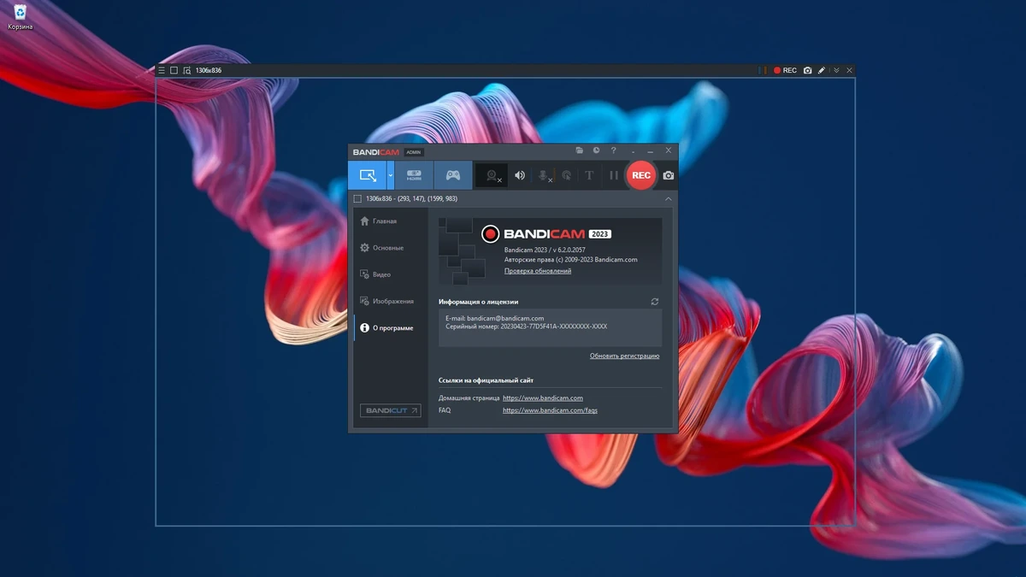Click the Ссылки на официальный сайт heading
The height and width of the screenshot is (577, 1026).
pos(486,380)
